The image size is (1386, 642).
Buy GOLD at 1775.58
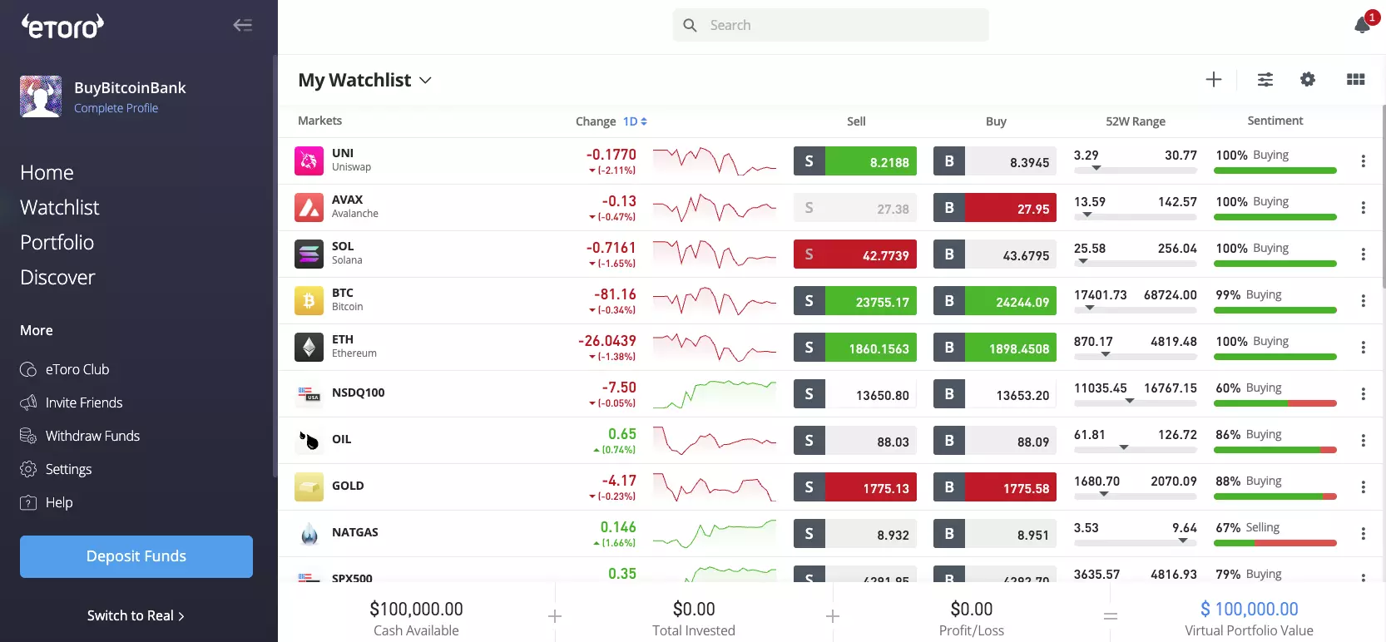995,487
